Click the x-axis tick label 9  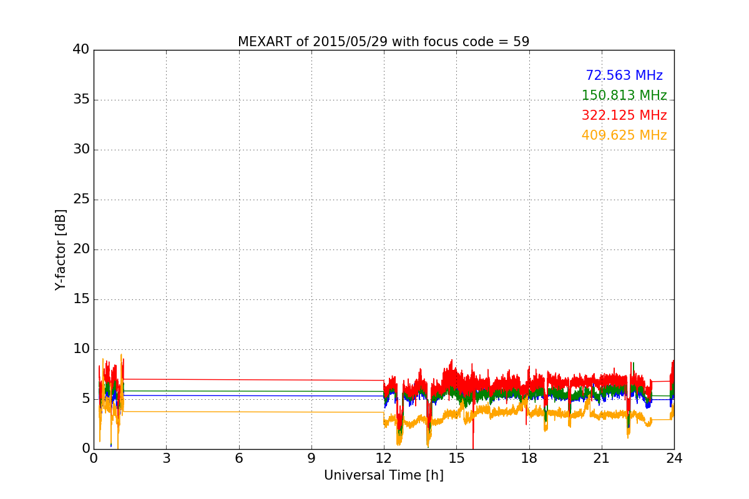pos(311,458)
